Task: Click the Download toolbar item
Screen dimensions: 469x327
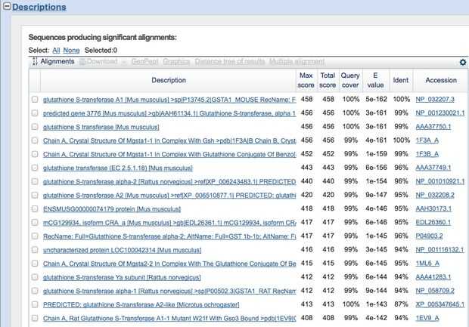Action: [x=99, y=61]
